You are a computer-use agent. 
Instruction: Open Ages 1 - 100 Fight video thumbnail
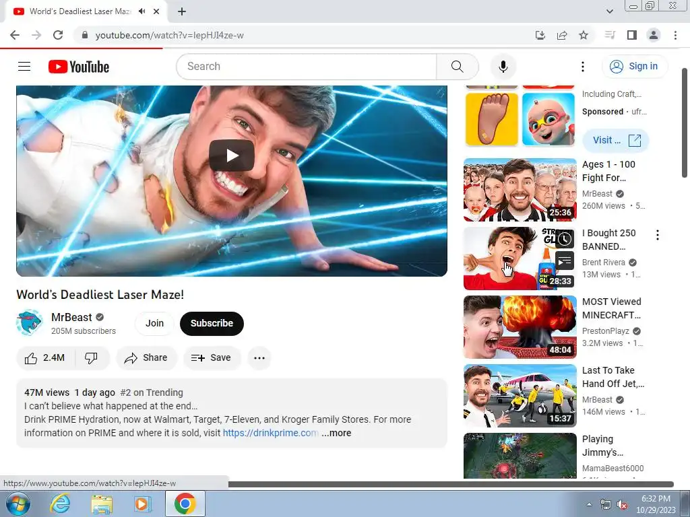[520, 189]
